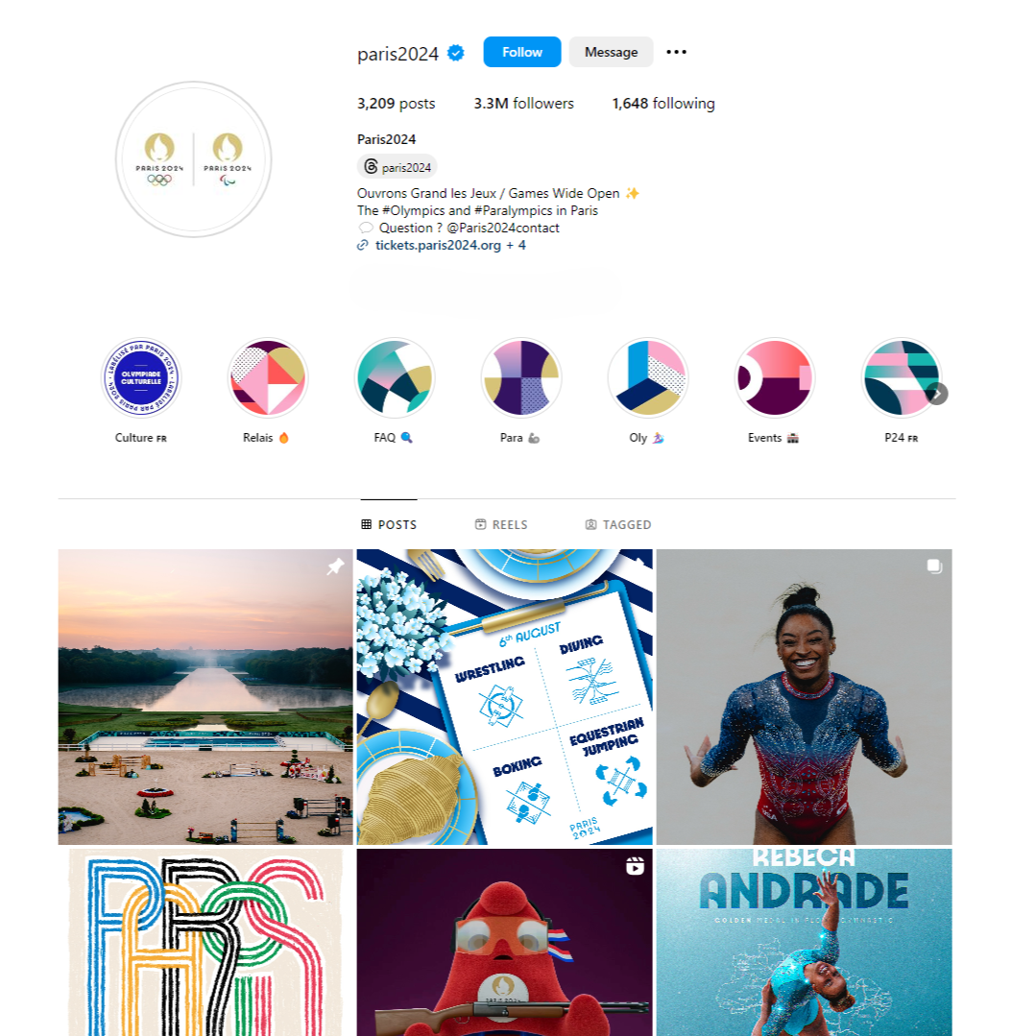Open the 1,648 following list
Screen dimensions: 1036x1036
[x=663, y=104]
